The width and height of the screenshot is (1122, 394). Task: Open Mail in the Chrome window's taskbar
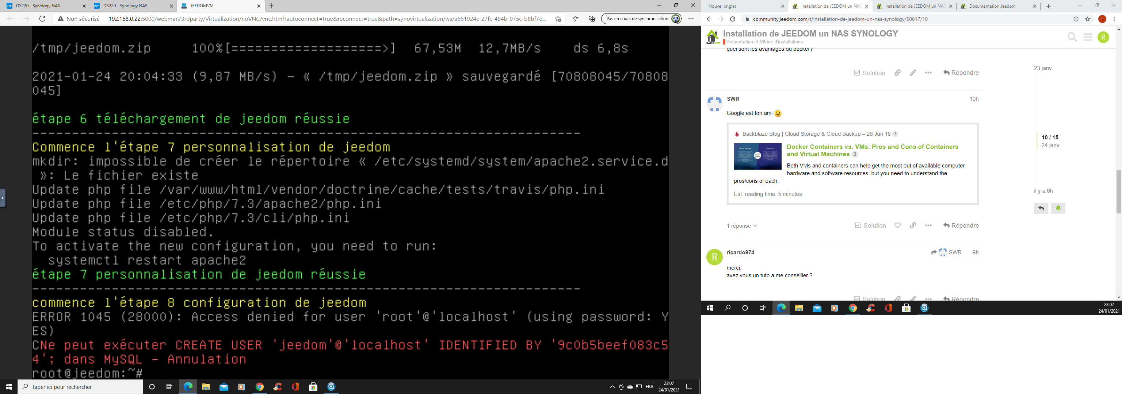[x=817, y=308]
